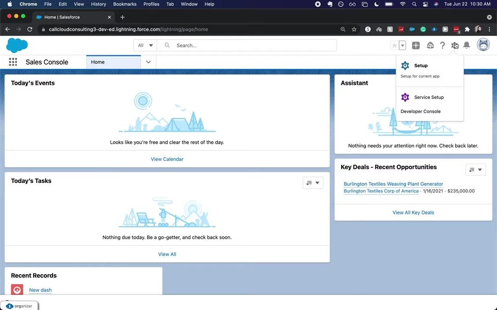The height and width of the screenshot is (310, 497).
Task: Open Burlington Textiles Weaving Plant Generator
Action: click(393, 184)
